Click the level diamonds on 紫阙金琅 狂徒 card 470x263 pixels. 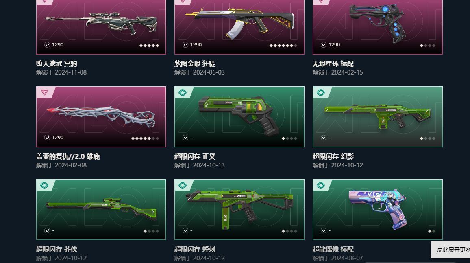283,46
